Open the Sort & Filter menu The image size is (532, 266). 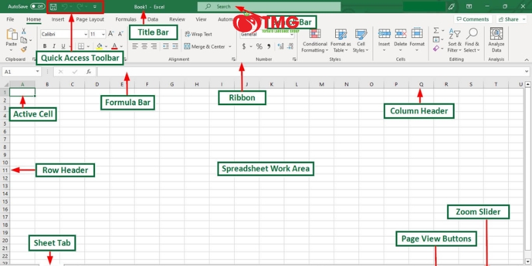tap(455, 41)
